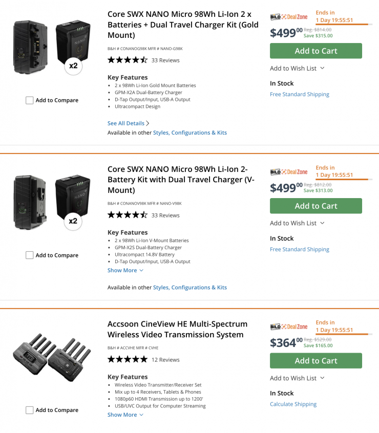The width and height of the screenshot is (379, 433).
Task: Click the star rating of Gold Mount kit
Action: pos(127,60)
